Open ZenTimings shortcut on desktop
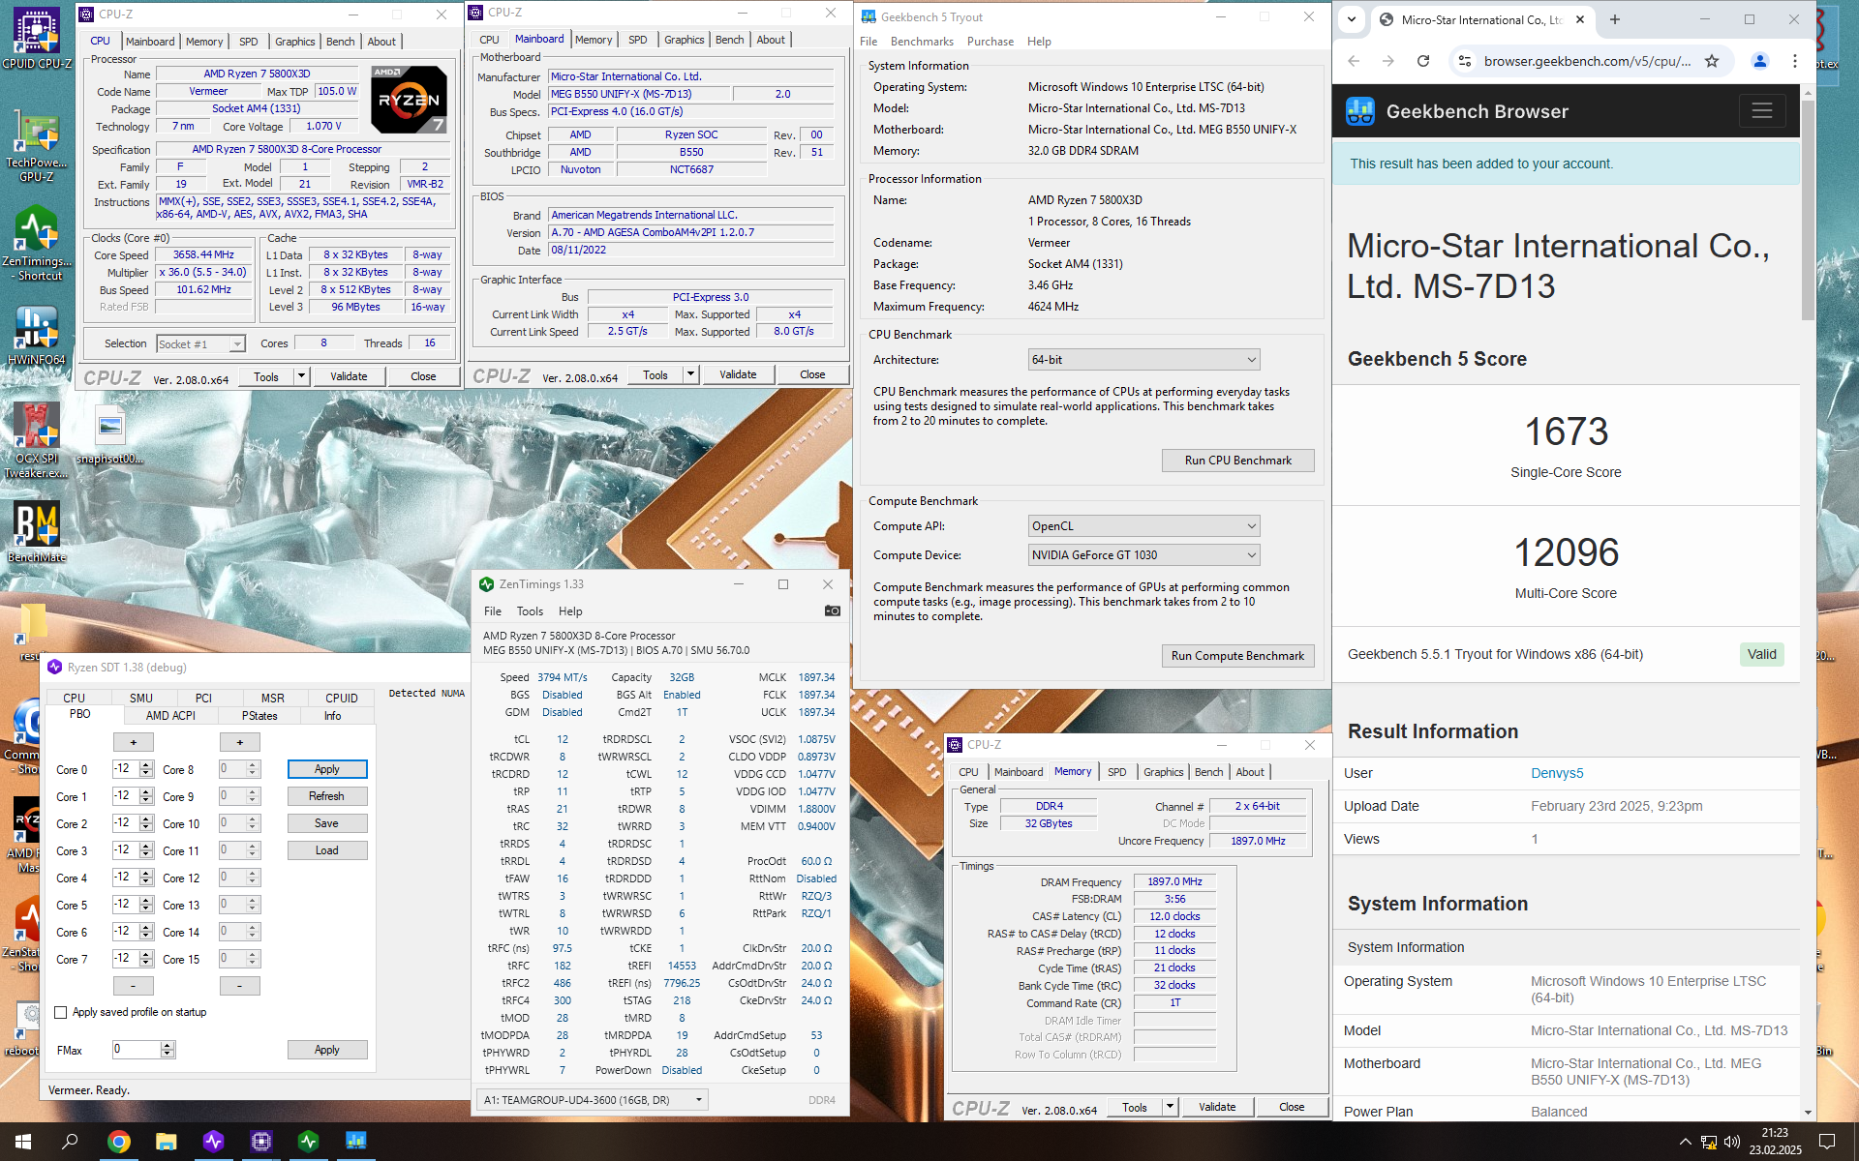The width and height of the screenshot is (1859, 1161). pos(37,244)
